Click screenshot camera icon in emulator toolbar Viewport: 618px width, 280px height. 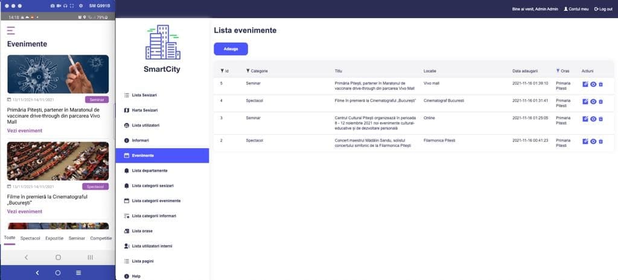point(53,5)
